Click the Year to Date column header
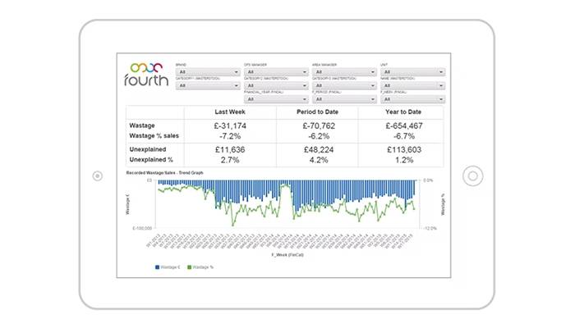 pos(402,112)
